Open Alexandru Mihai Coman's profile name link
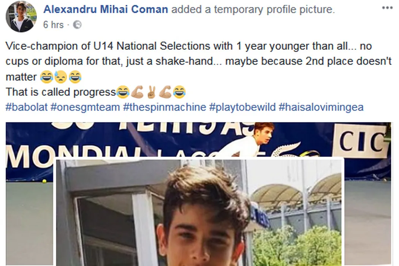The height and width of the screenshot is (266, 399). tap(106, 9)
